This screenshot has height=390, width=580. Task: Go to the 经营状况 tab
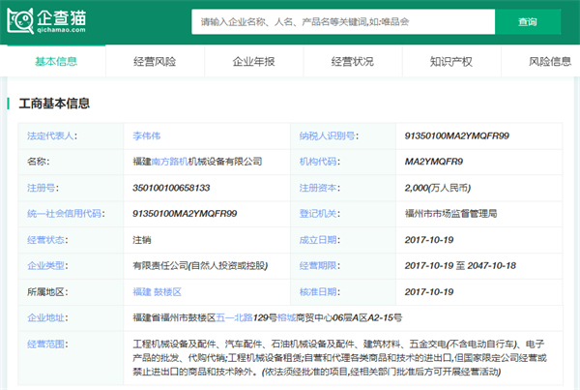[353, 62]
